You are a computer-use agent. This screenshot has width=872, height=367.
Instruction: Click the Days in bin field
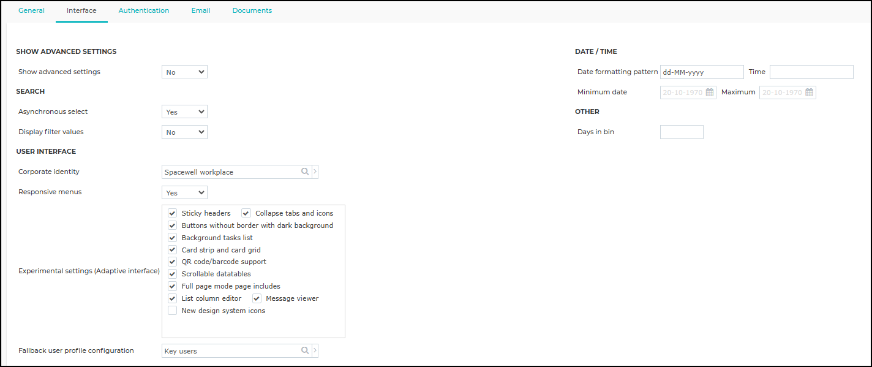[682, 132]
